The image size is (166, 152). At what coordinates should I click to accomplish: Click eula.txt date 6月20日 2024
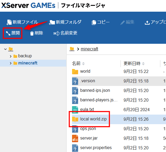click(x=136, y=110)
